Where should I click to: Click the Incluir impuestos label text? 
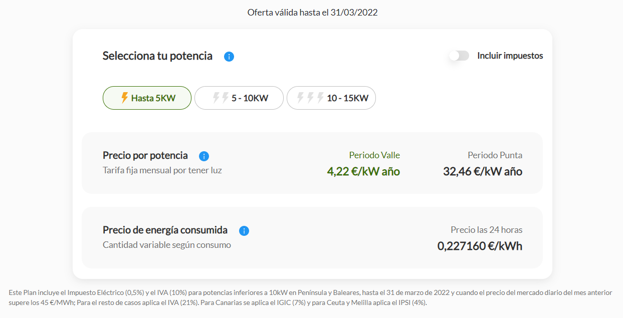(510, 56)
